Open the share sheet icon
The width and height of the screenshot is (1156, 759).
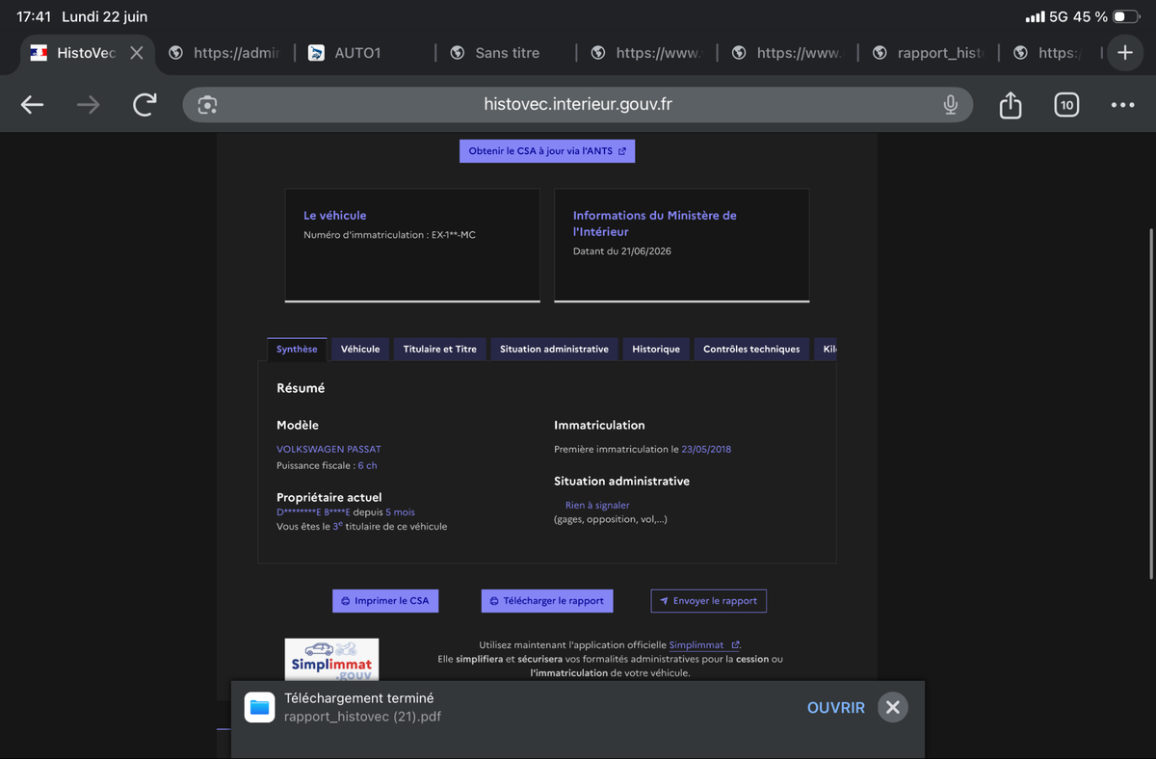(1010, 104)
